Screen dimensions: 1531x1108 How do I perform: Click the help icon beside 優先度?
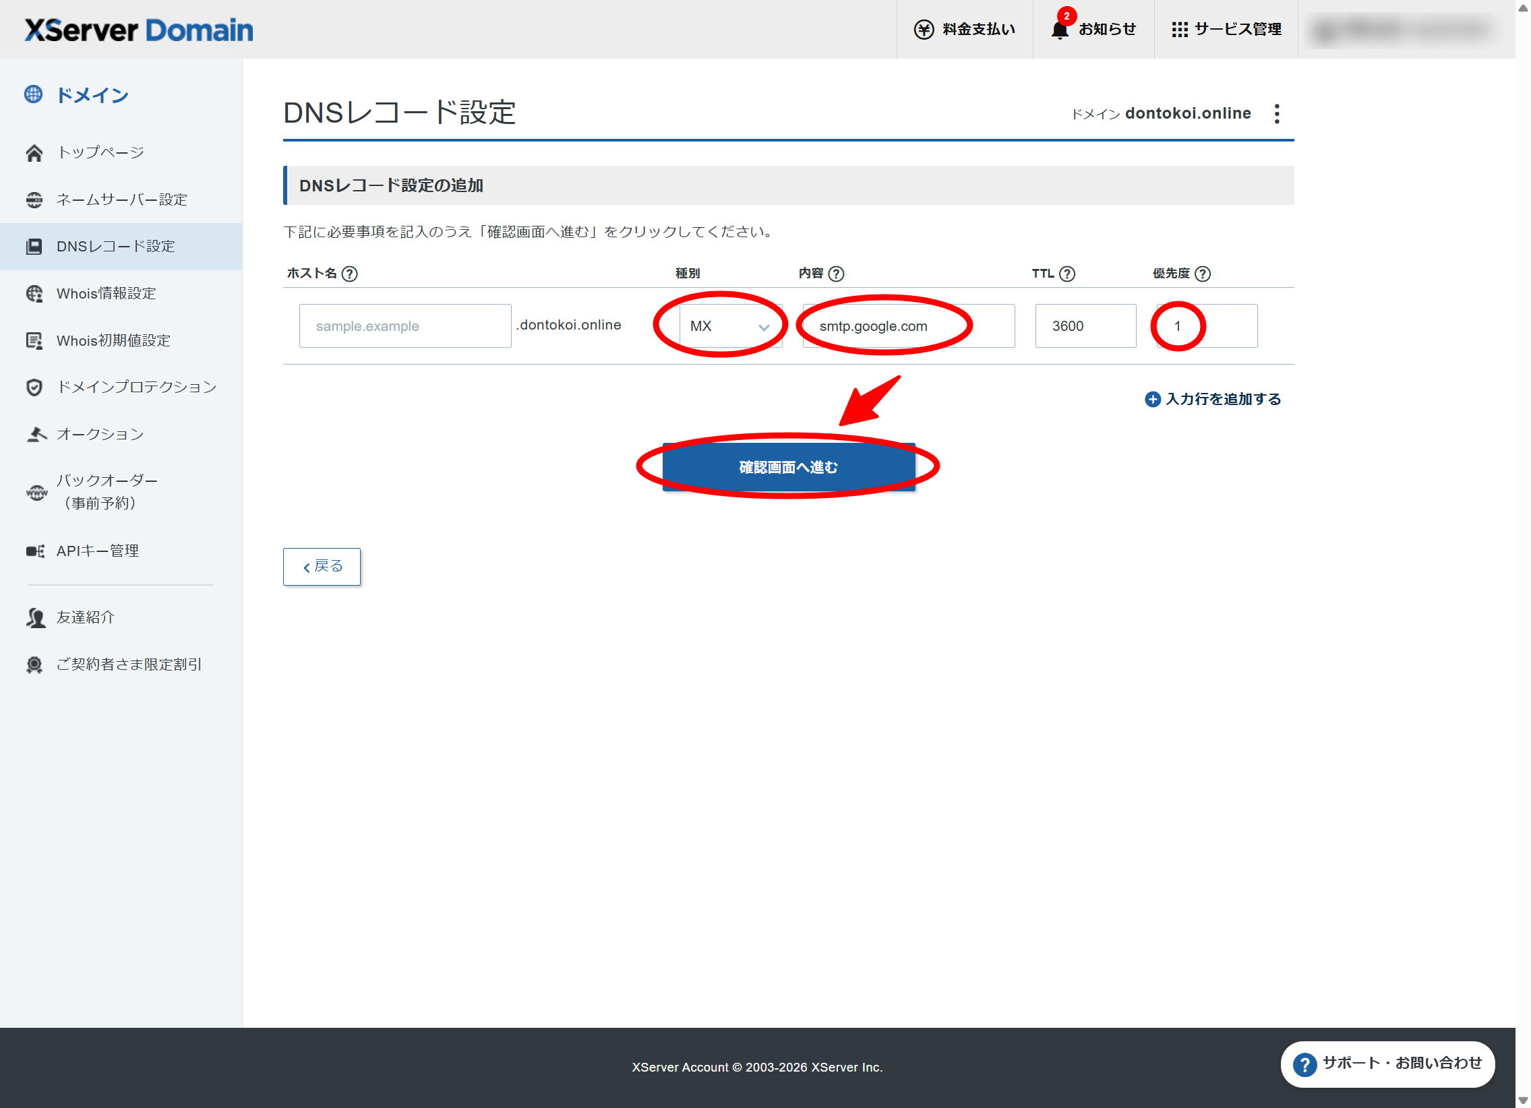tap(1203, 274)
